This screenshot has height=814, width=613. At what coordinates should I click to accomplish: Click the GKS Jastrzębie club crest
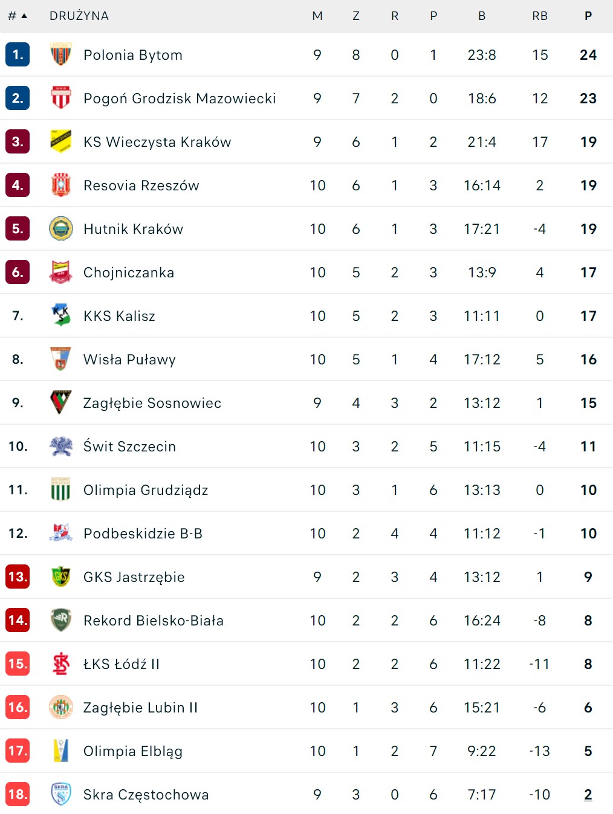pyautogui.click(x=60, y=577)
